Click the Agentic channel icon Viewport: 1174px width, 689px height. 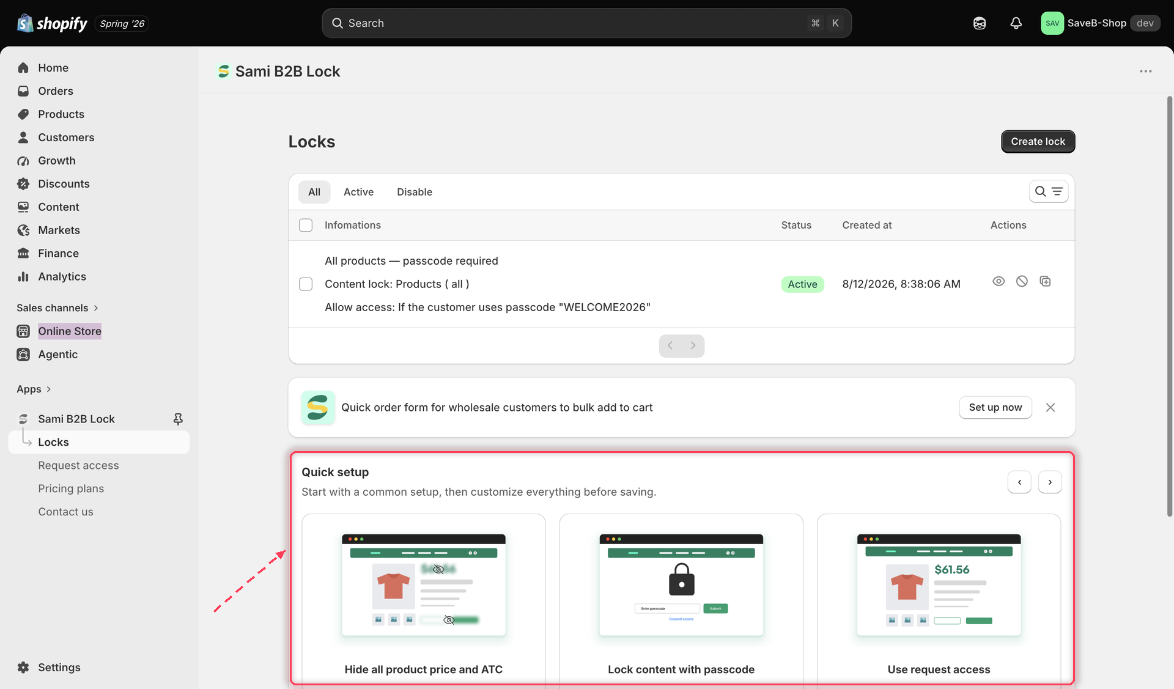pyautogui.click(x=23, y=355)
